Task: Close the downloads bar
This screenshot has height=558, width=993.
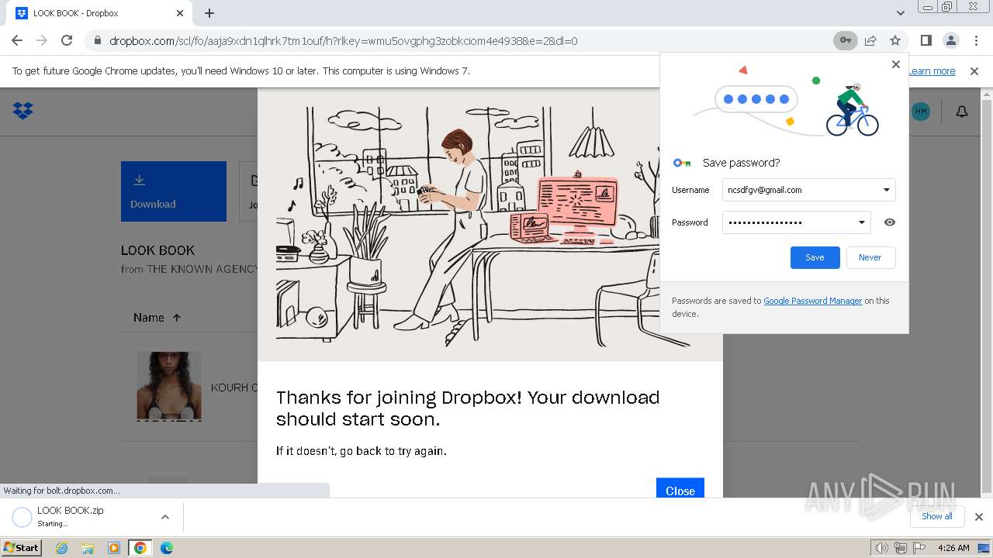Action: click(x=978, y=517)
